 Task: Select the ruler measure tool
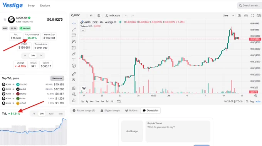[74, 74]
